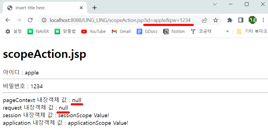Click the '아이디 : apple' text
This screenshot has width=268, height=131.
click(x=21, y=73)
